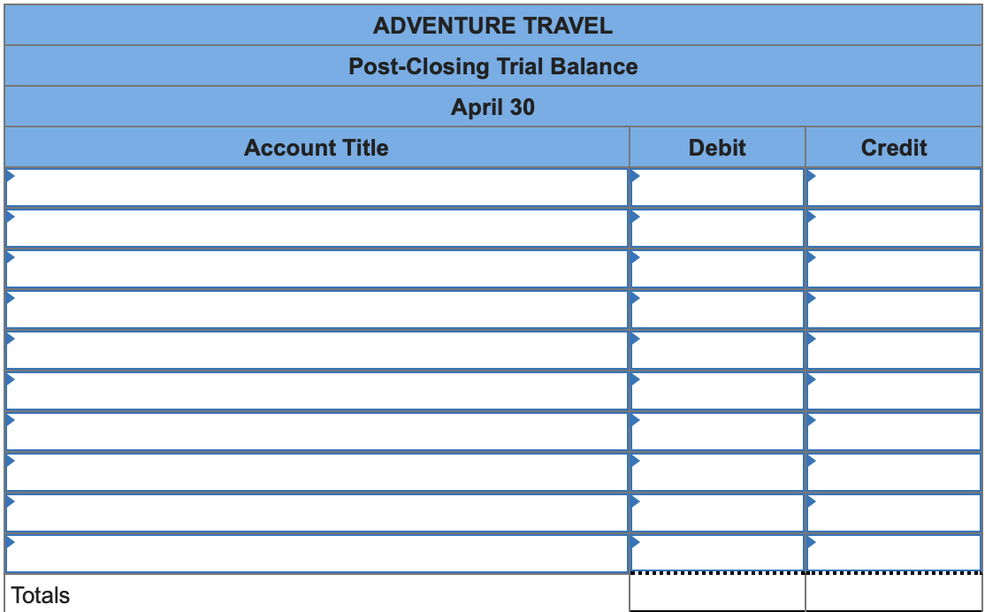
Task: Expand the sixth account selection list
Action: [314, 390]
